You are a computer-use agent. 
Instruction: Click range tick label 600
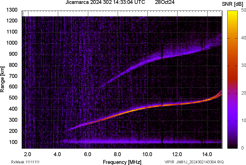pyautogui.click(x=13, y=87)
